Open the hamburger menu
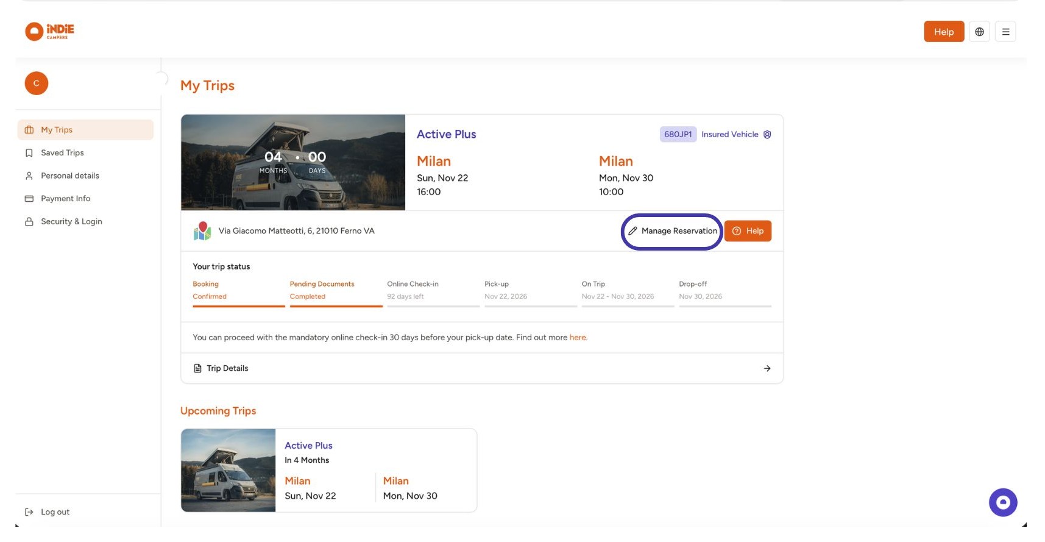Image resolution: width=1045 pixels, height=542 pixels. coord(1005,32)
